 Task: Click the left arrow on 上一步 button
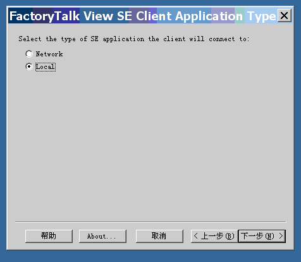pyautogui.click(x=196, y=236)
